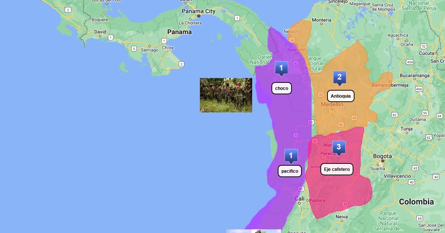Click the Panama country label
445x233 pixels.
click(x=179, y=32)
